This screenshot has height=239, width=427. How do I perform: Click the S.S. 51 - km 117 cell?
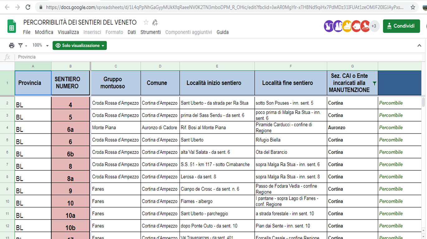point(217,164)
